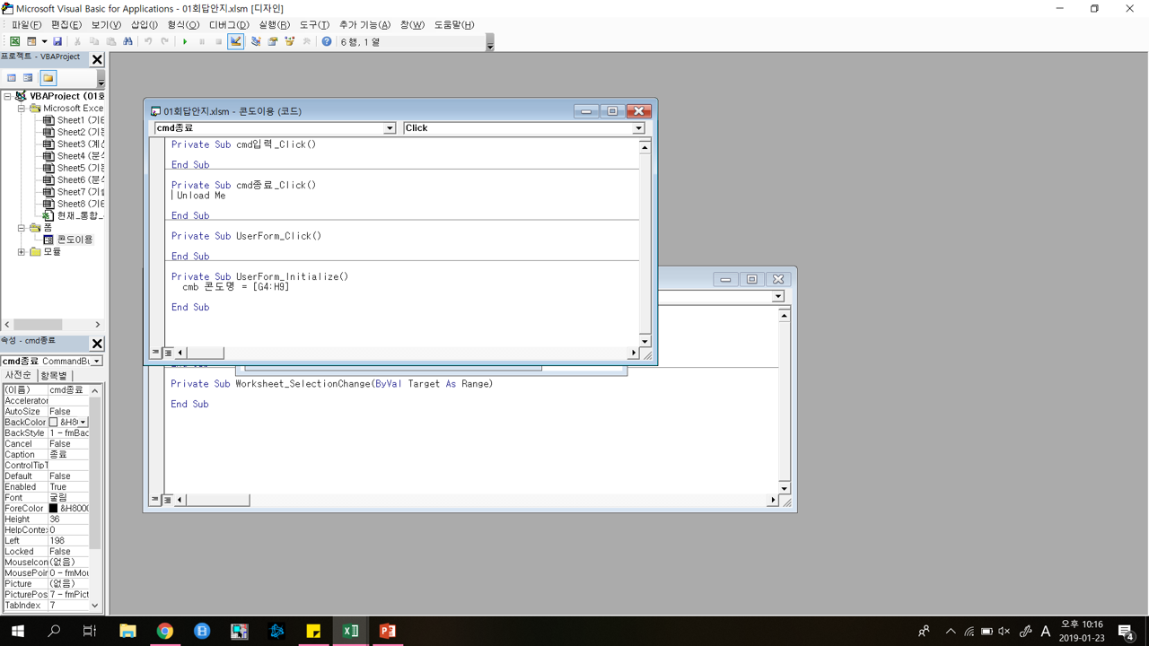Click the active Design Mode toolbar icon
This screenshot has width=1149, height=646.
coord(235,41)
